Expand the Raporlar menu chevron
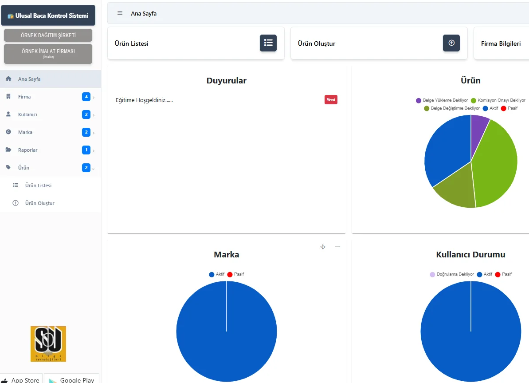Viewport: 529px width, 383px height. tap(94, 150)
